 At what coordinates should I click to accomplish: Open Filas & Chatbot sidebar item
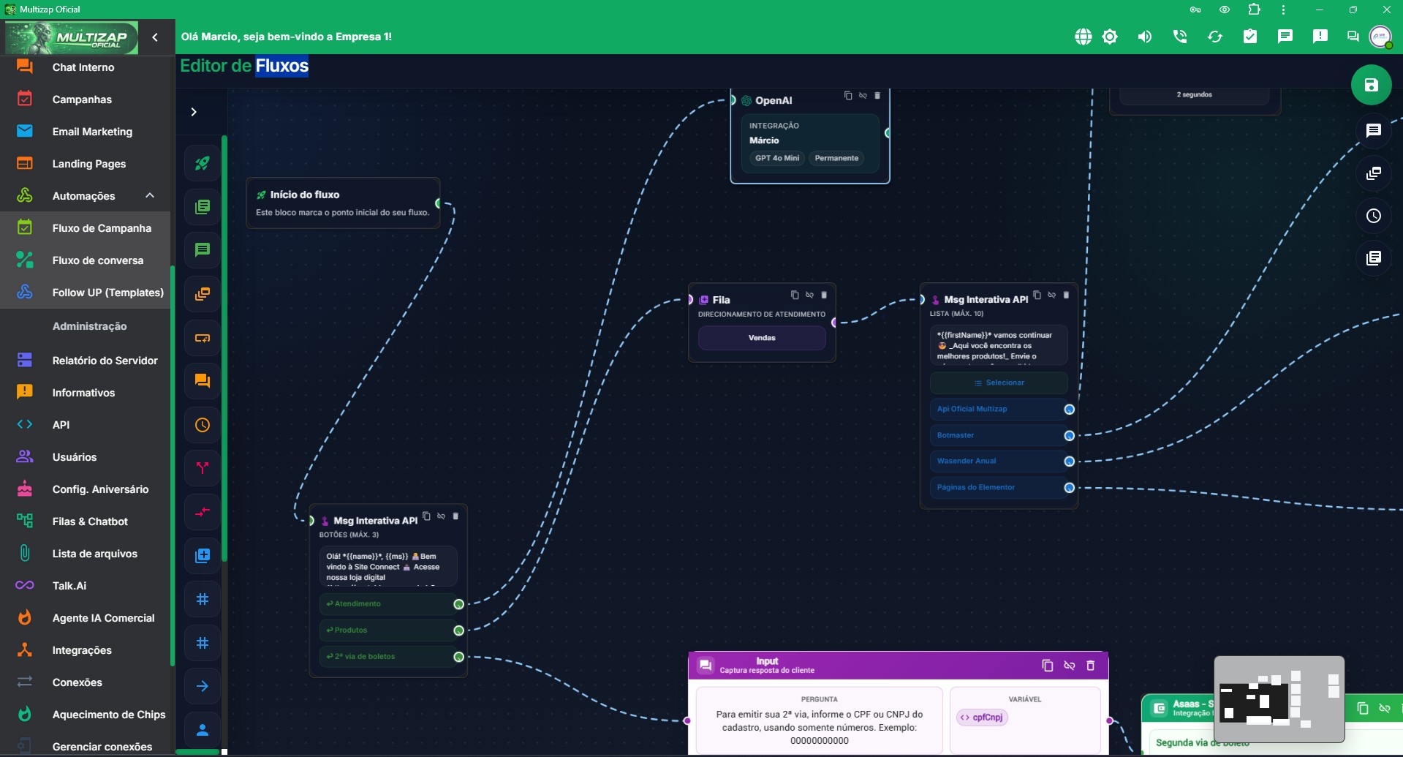(x=86, y=521)
